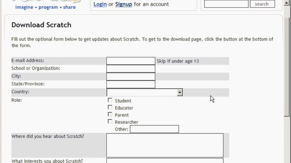291x163 pixels.
Task: Open the Signup link
Action: (124, 4)
